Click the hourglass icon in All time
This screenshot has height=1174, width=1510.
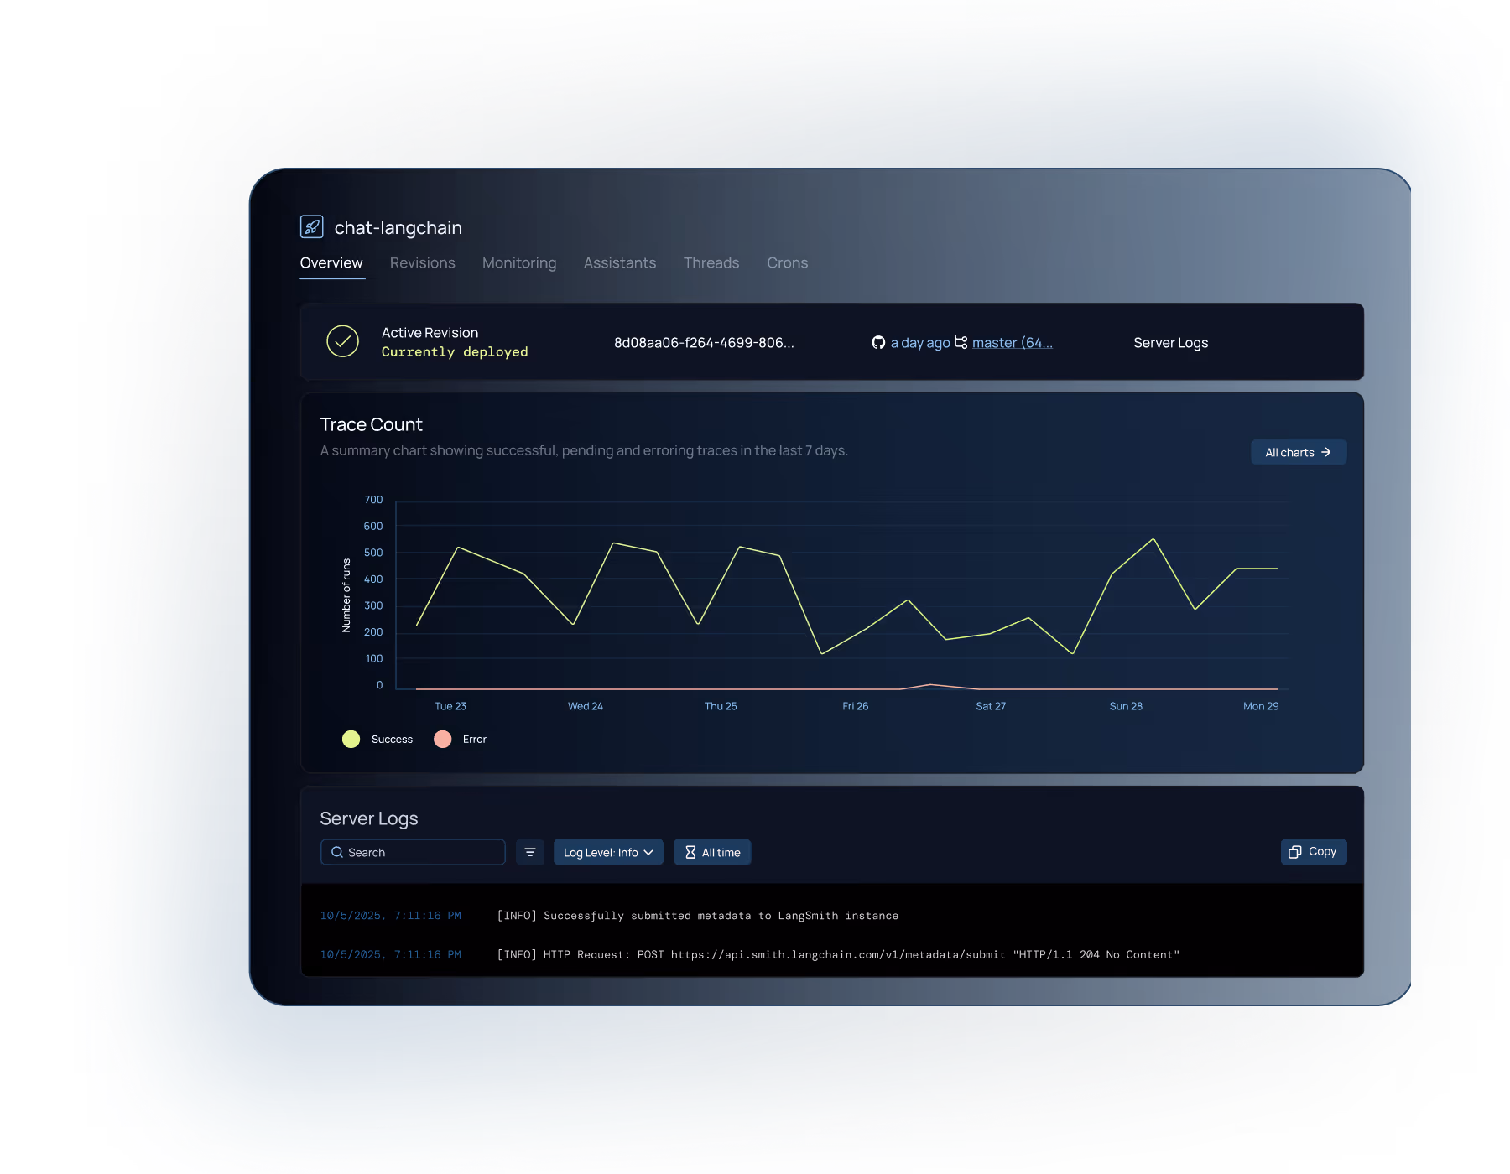(690, 852)
